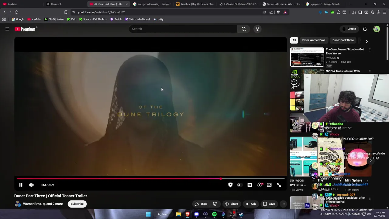Show more filter chips with the arrow
The image size is (389, 219).
tap(367, 41)
